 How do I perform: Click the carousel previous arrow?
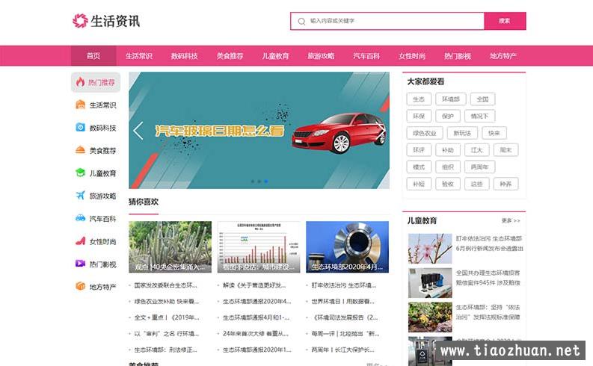(x=138, y=131)
